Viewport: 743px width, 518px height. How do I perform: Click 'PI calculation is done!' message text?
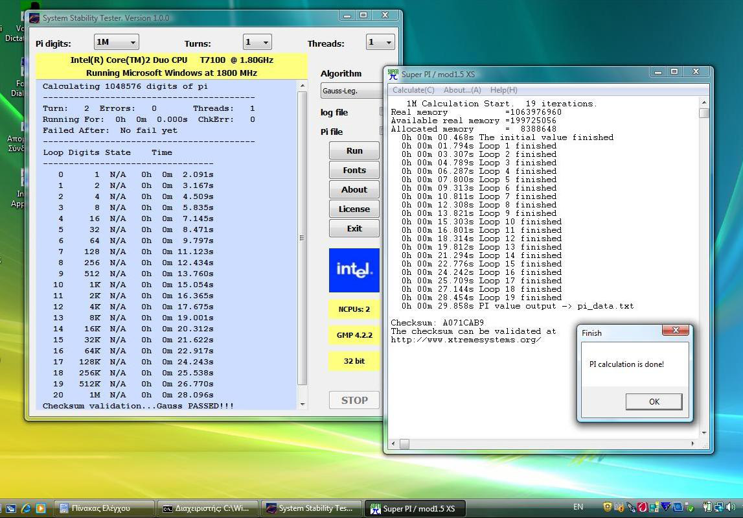click(x=626, y=364)
